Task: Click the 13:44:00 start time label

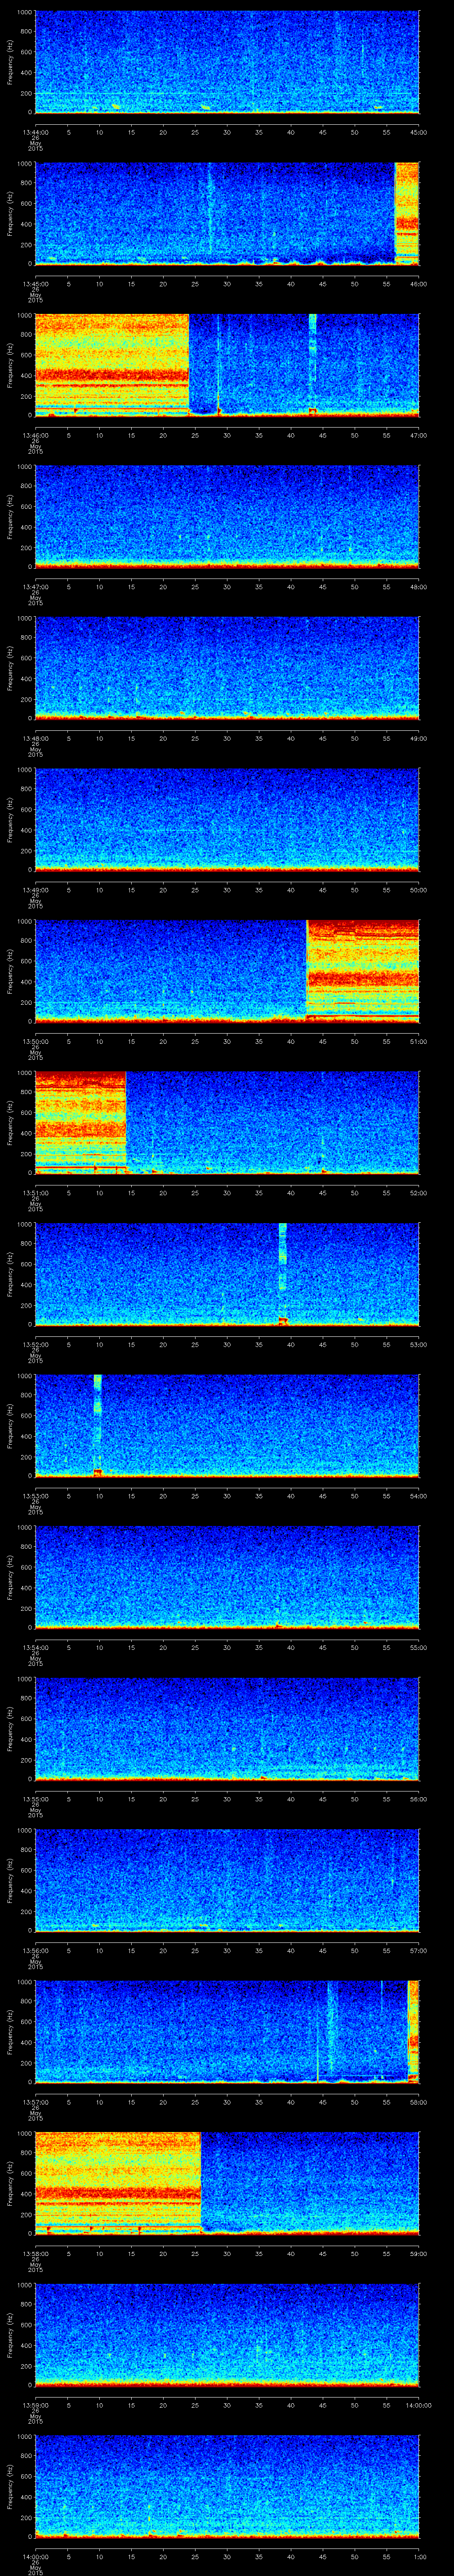Action: point(35,132)
